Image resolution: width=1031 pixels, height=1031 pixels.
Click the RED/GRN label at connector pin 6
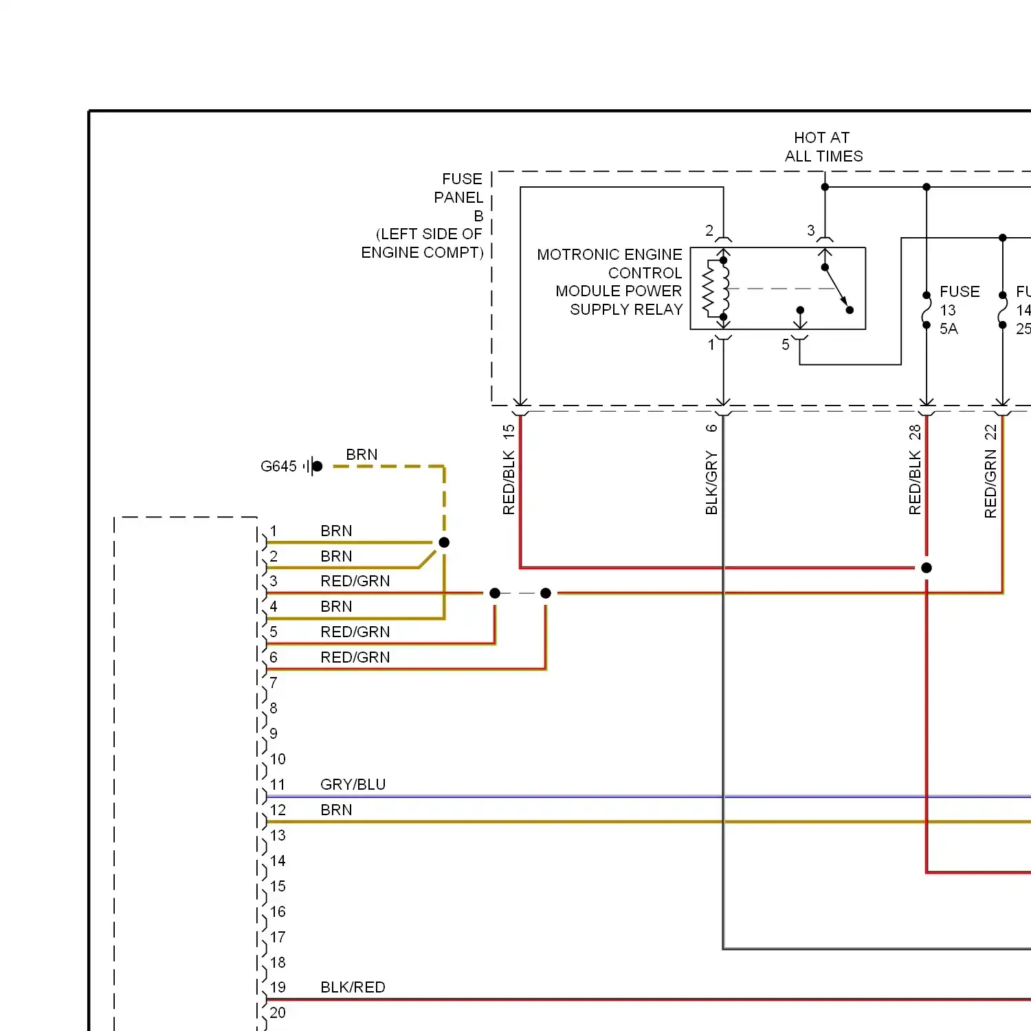[355, 658]
